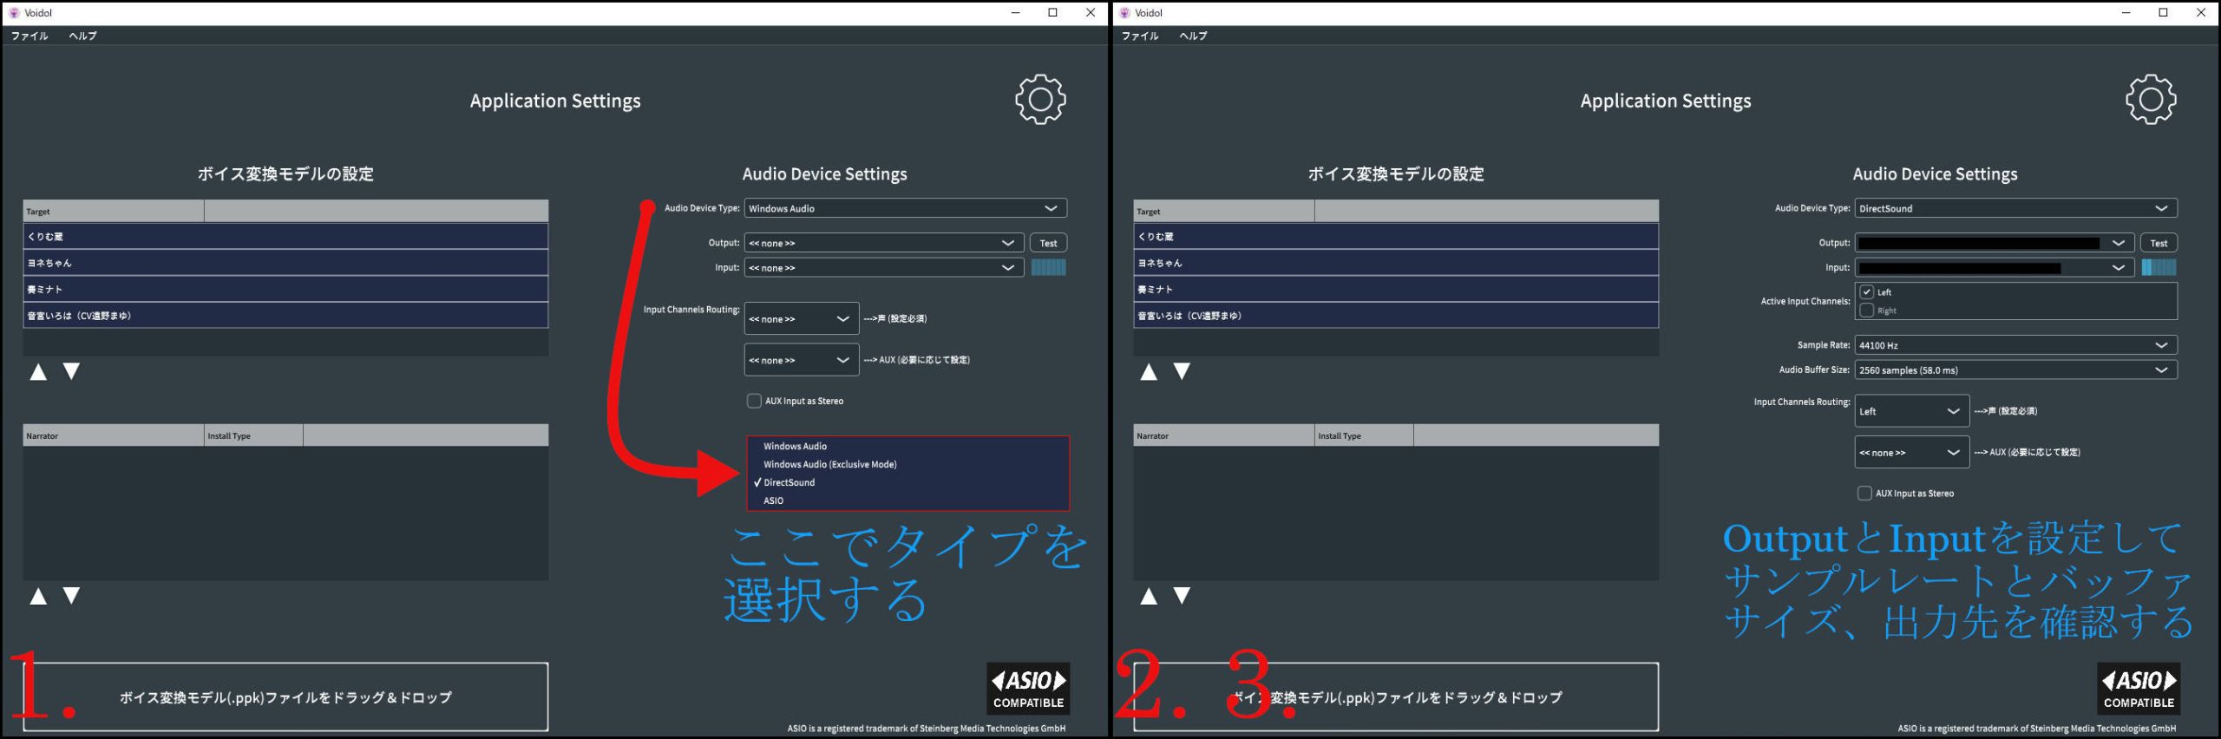Check the Right active input channel

1867,311
